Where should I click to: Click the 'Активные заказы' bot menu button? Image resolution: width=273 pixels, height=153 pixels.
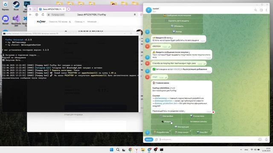click(x=197, y=122)
